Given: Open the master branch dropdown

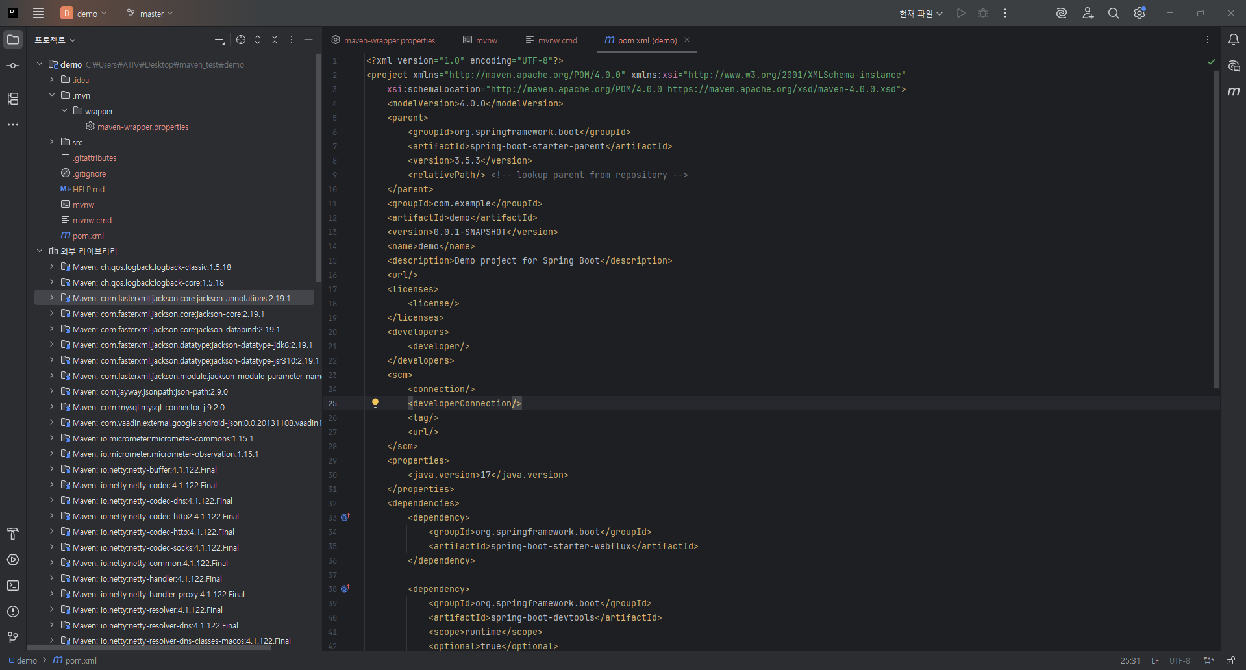Looking at the screenshot, I should pos(150,14).
